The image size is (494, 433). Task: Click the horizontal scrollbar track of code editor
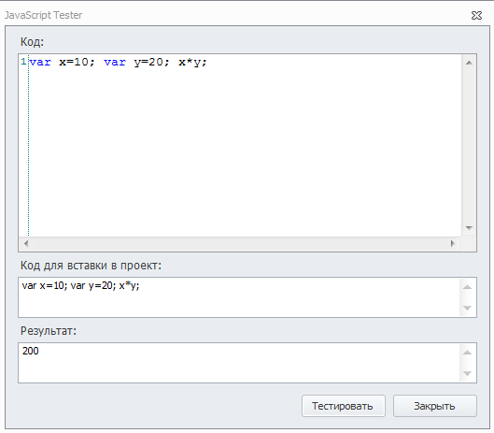tap(239, 243)
